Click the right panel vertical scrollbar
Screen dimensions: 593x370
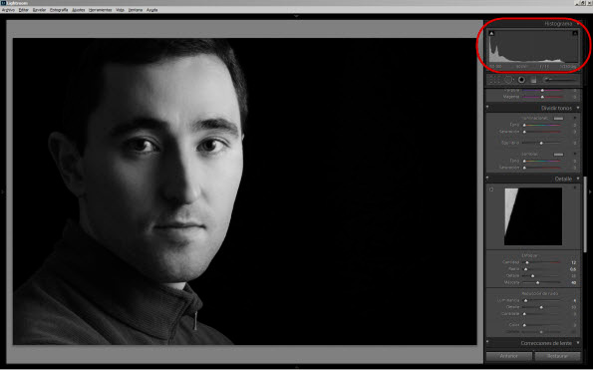[585, 213]
